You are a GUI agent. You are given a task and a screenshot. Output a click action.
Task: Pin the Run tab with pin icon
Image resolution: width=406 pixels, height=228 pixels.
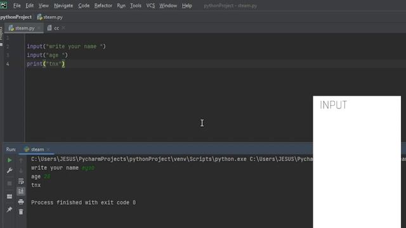(10, 209)
